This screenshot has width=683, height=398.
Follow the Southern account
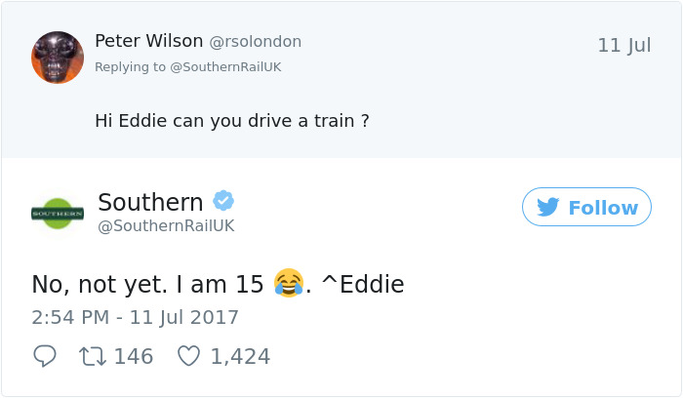click(586, 207)
